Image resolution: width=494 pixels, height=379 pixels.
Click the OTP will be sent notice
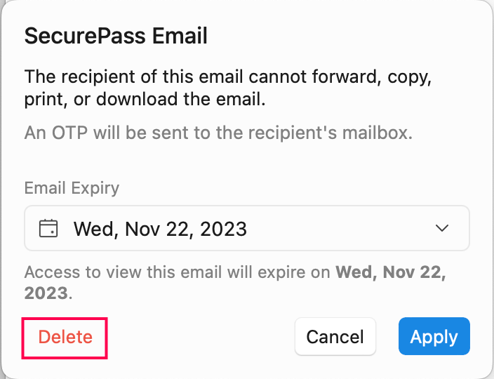(x=218, y=132)
